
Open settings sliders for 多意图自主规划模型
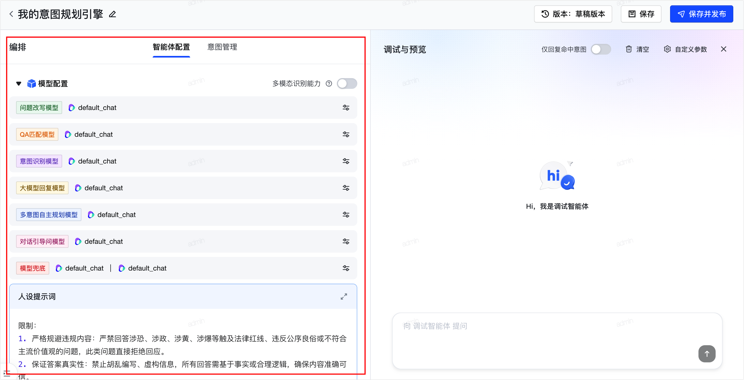(346, 215)
